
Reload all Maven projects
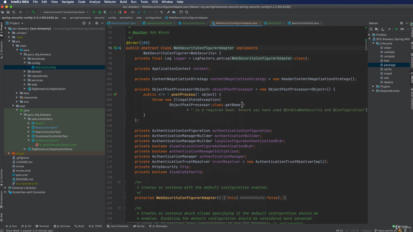[371, 29]
